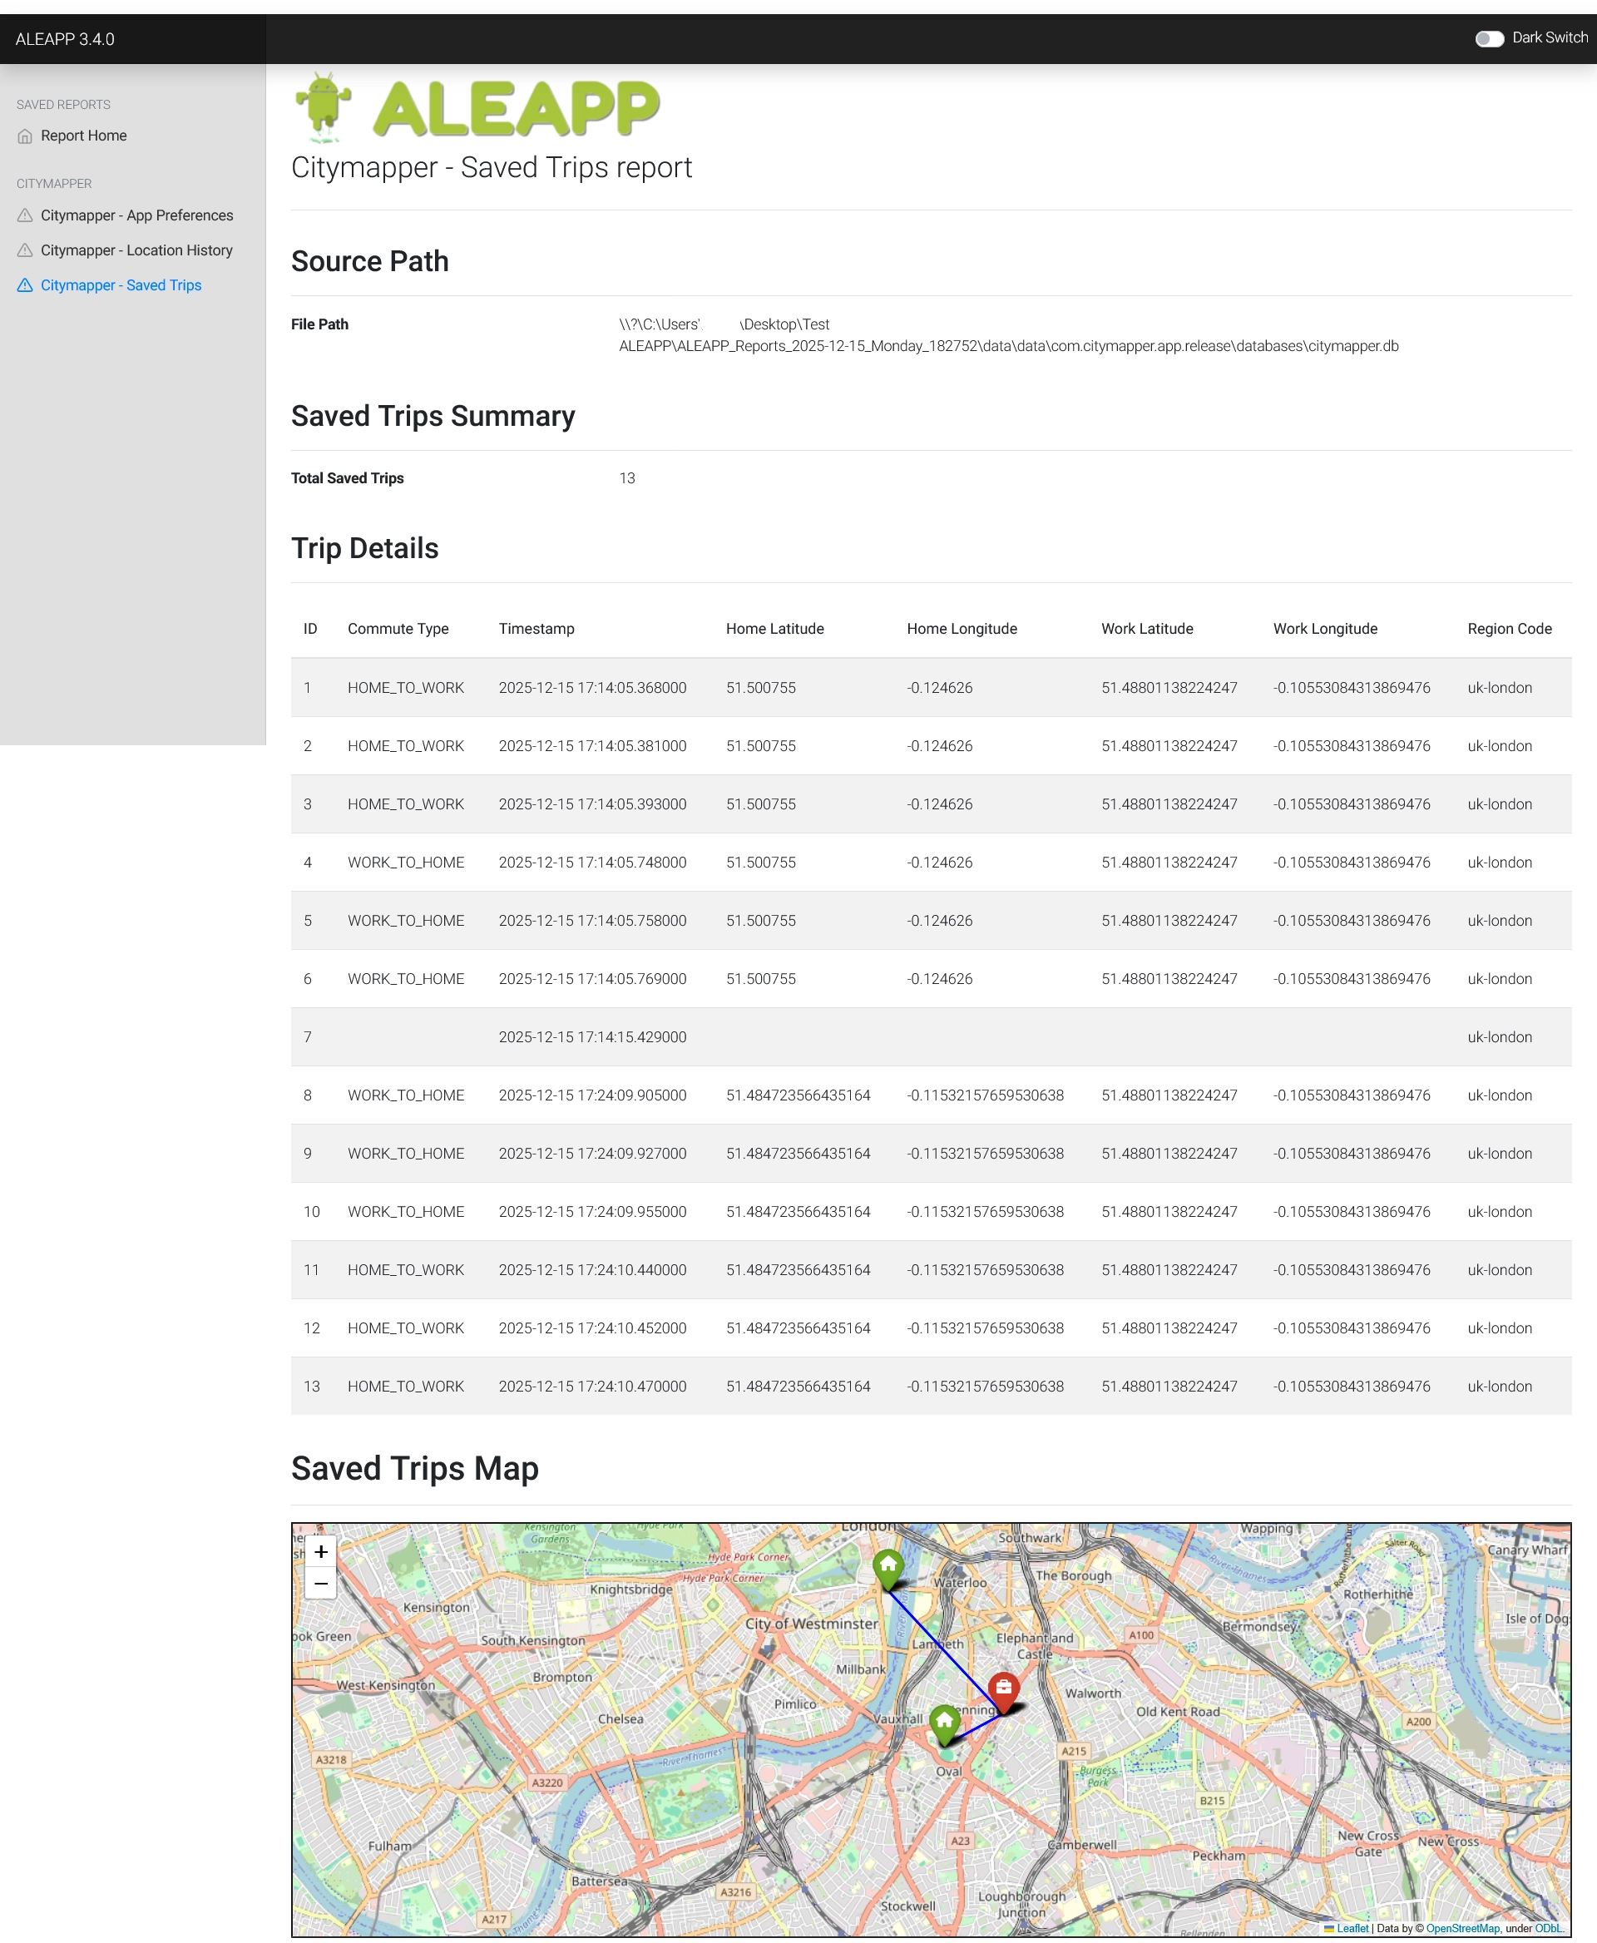Click the Report Home house icon
Screen dimensions: 1597x1943
(x=25, y=136)
